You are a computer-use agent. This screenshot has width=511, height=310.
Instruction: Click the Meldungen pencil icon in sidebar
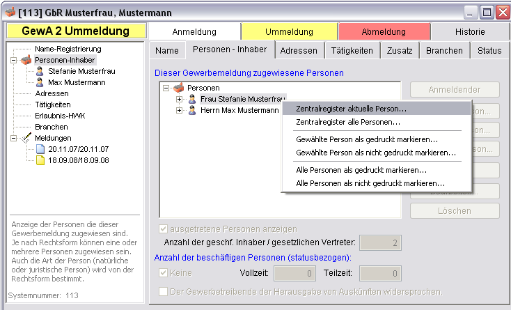click(x=26, y=138)
